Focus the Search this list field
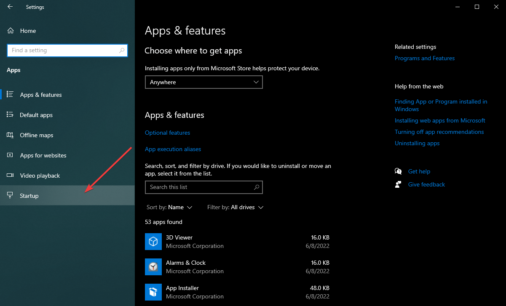The image size is (506, 306). pyautogui.click(x=204, y=187)
